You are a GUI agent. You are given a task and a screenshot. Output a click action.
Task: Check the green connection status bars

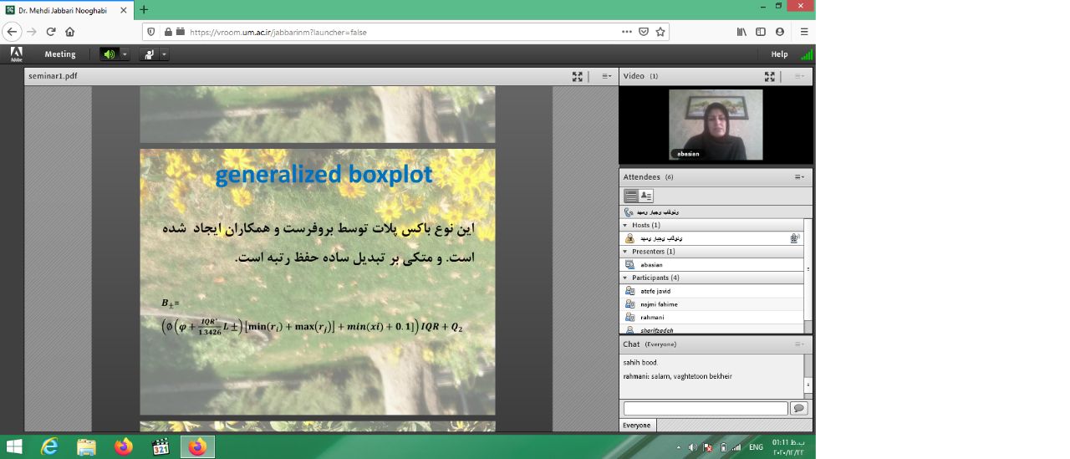(x=807, y=54)
